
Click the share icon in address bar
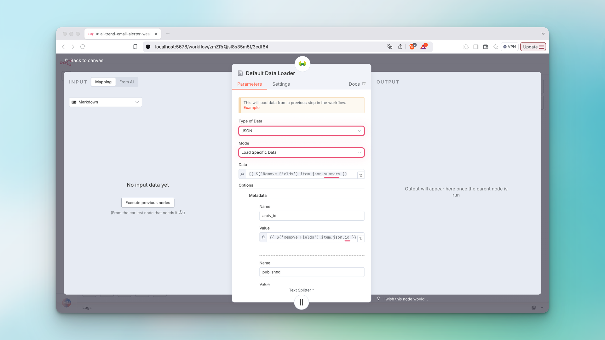tap(400, 47)
